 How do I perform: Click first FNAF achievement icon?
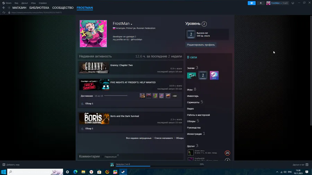tap(142, 96)
